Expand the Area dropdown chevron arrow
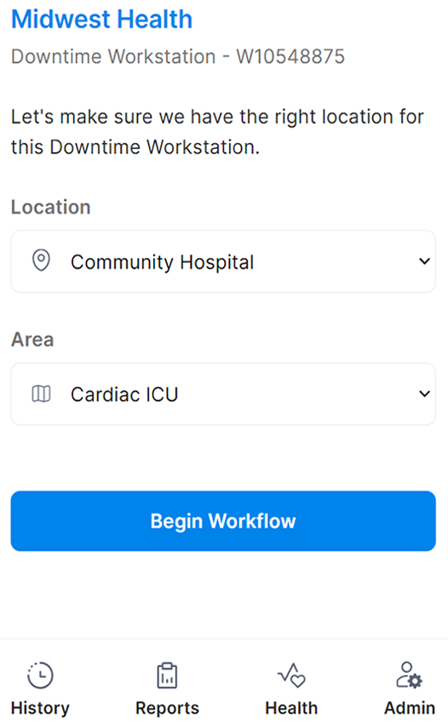Screen dimensions: 448x724 tap(424, 394)
